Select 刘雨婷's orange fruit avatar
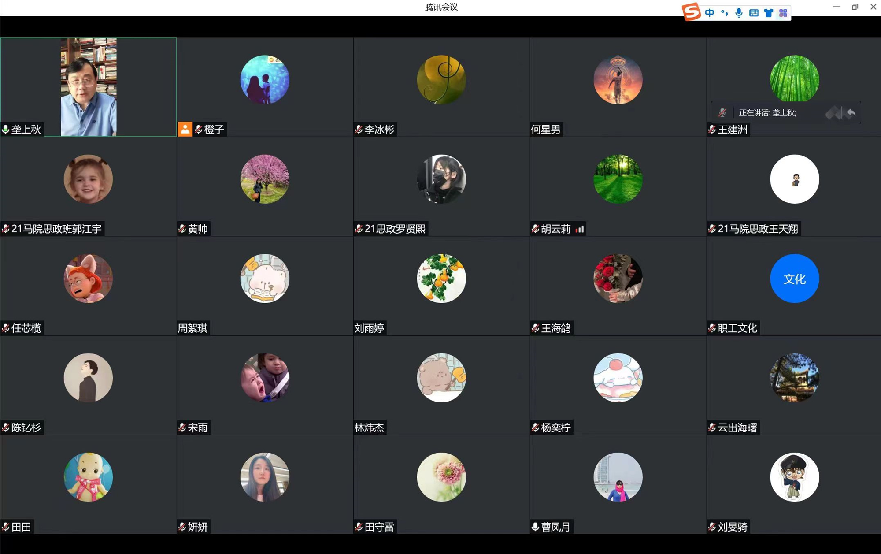Image resolution: width=881 pixels, height=554 pixels. tap(441, 279)
